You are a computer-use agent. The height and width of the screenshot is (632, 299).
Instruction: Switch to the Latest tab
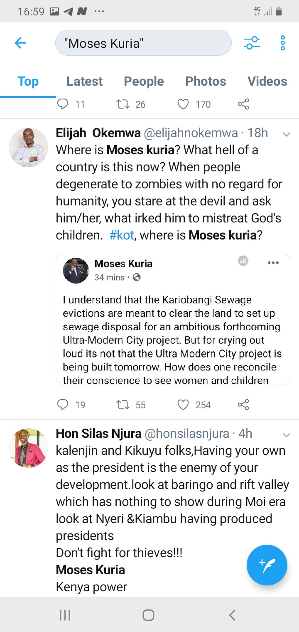[84, 81]
